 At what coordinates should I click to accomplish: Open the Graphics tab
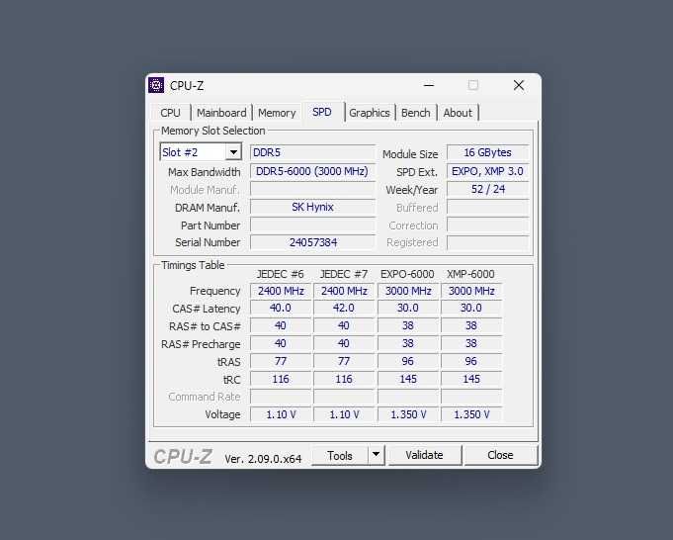(x=370, y=113)
